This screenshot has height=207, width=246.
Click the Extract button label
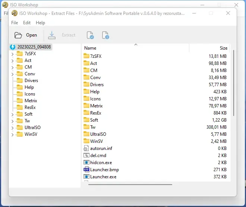(69, 35)
